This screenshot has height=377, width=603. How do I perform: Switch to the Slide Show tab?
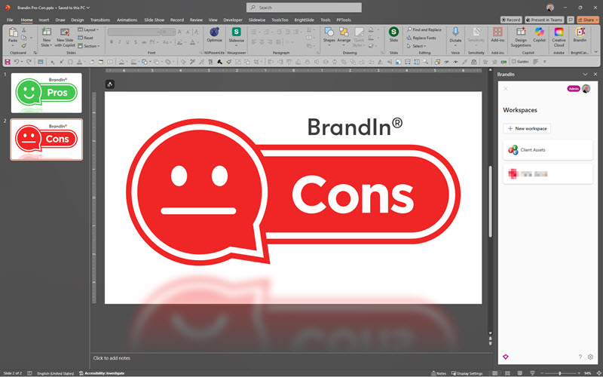(154, 20)
